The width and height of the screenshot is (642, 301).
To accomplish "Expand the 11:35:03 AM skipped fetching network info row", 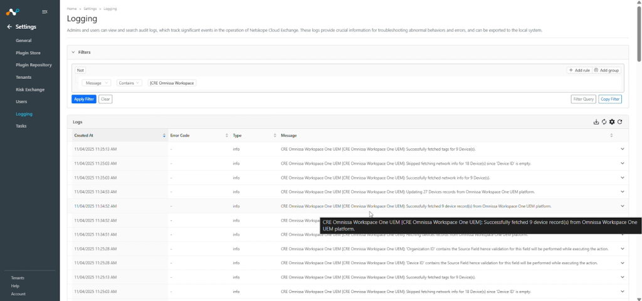I will 623,163.
